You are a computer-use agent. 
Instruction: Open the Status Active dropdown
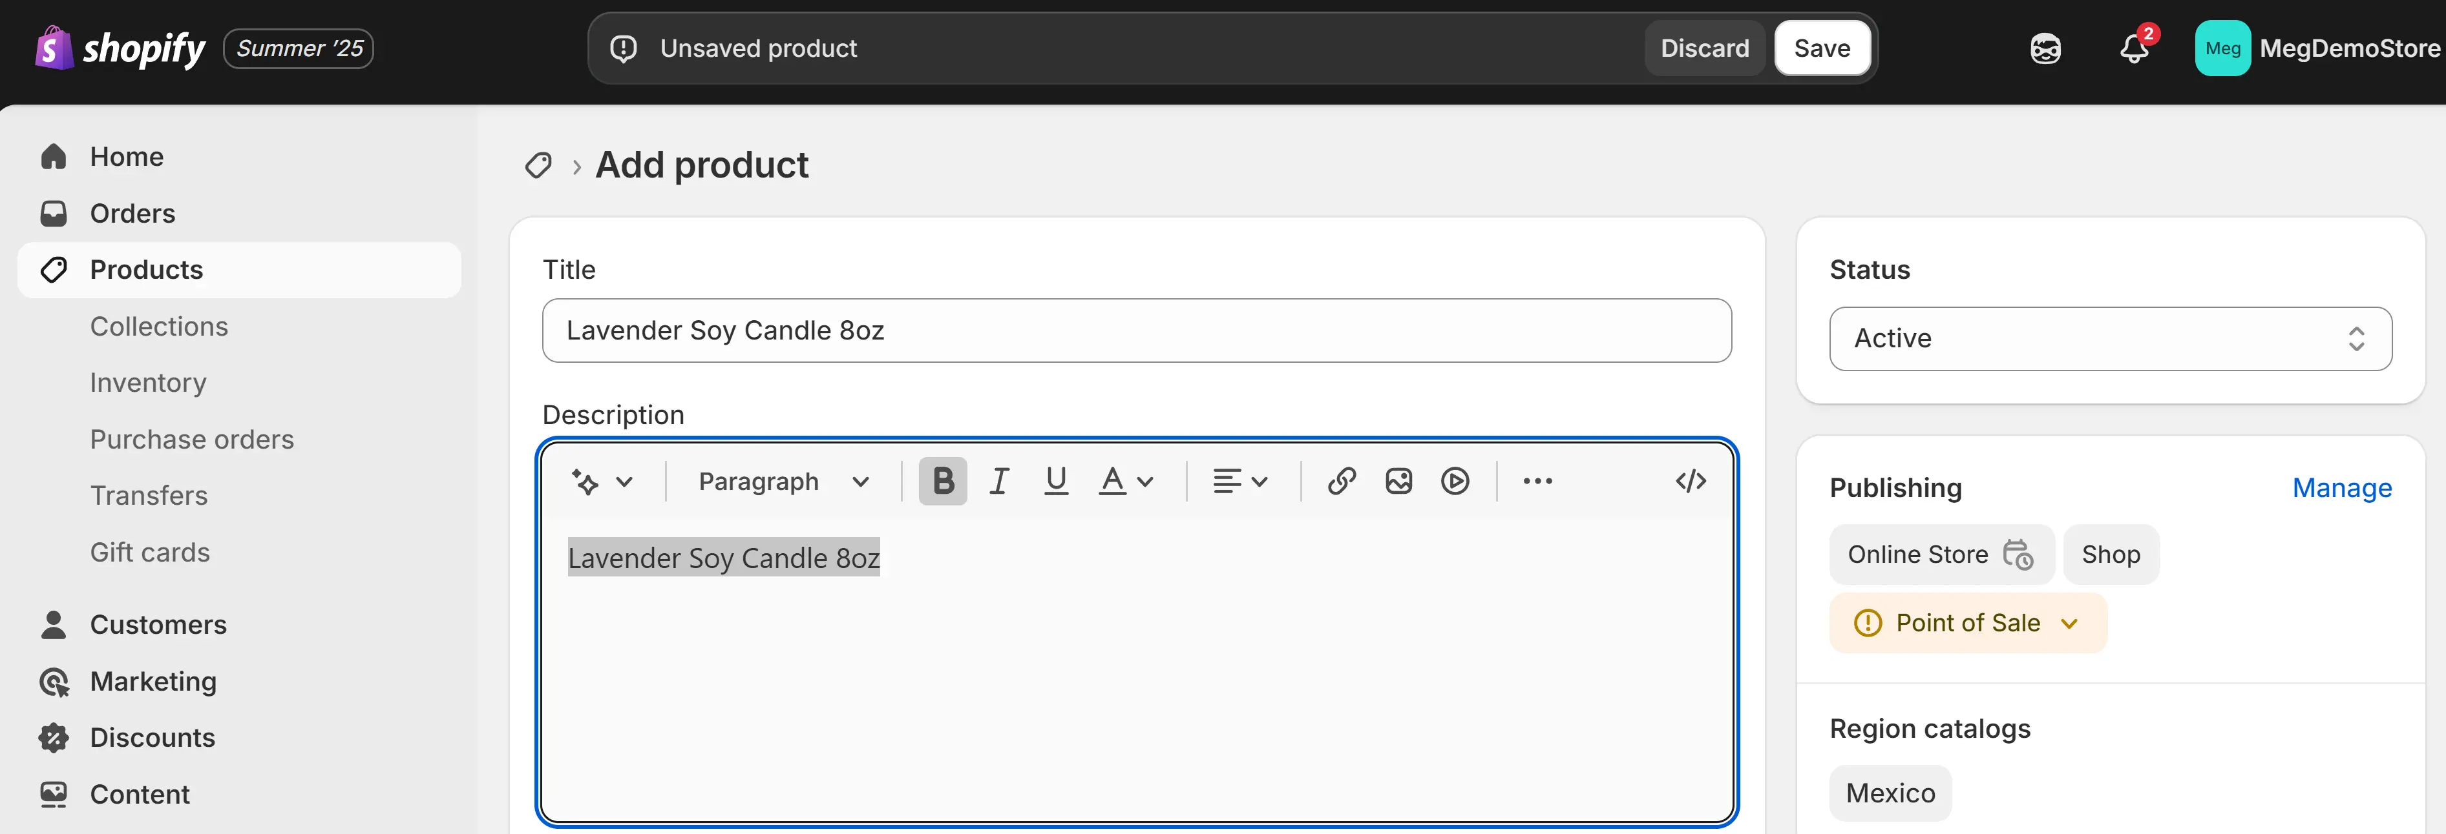click(x=2110, y=339)
